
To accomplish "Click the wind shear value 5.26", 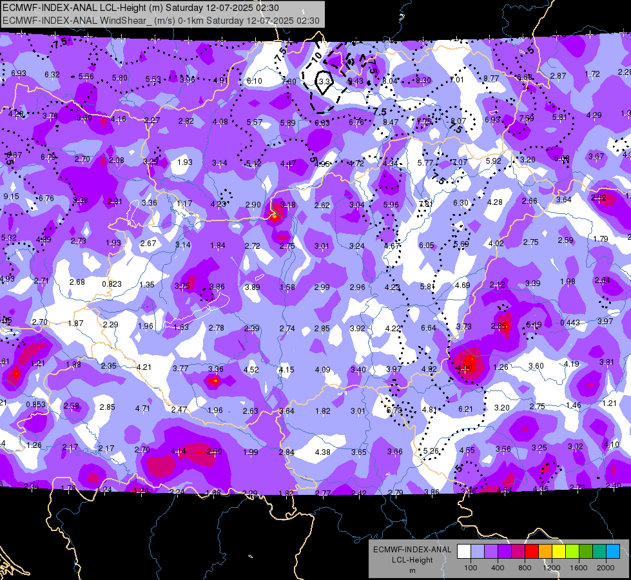I will coord(431,451).
